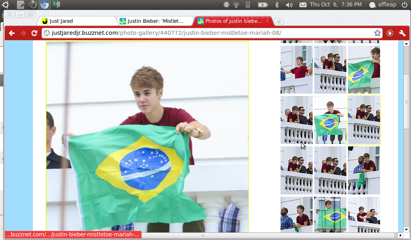Viewport: 411px width, 240px height.
Task: Open thumbnail with flag spread wide across balcony
Action: tap(330, 214)
